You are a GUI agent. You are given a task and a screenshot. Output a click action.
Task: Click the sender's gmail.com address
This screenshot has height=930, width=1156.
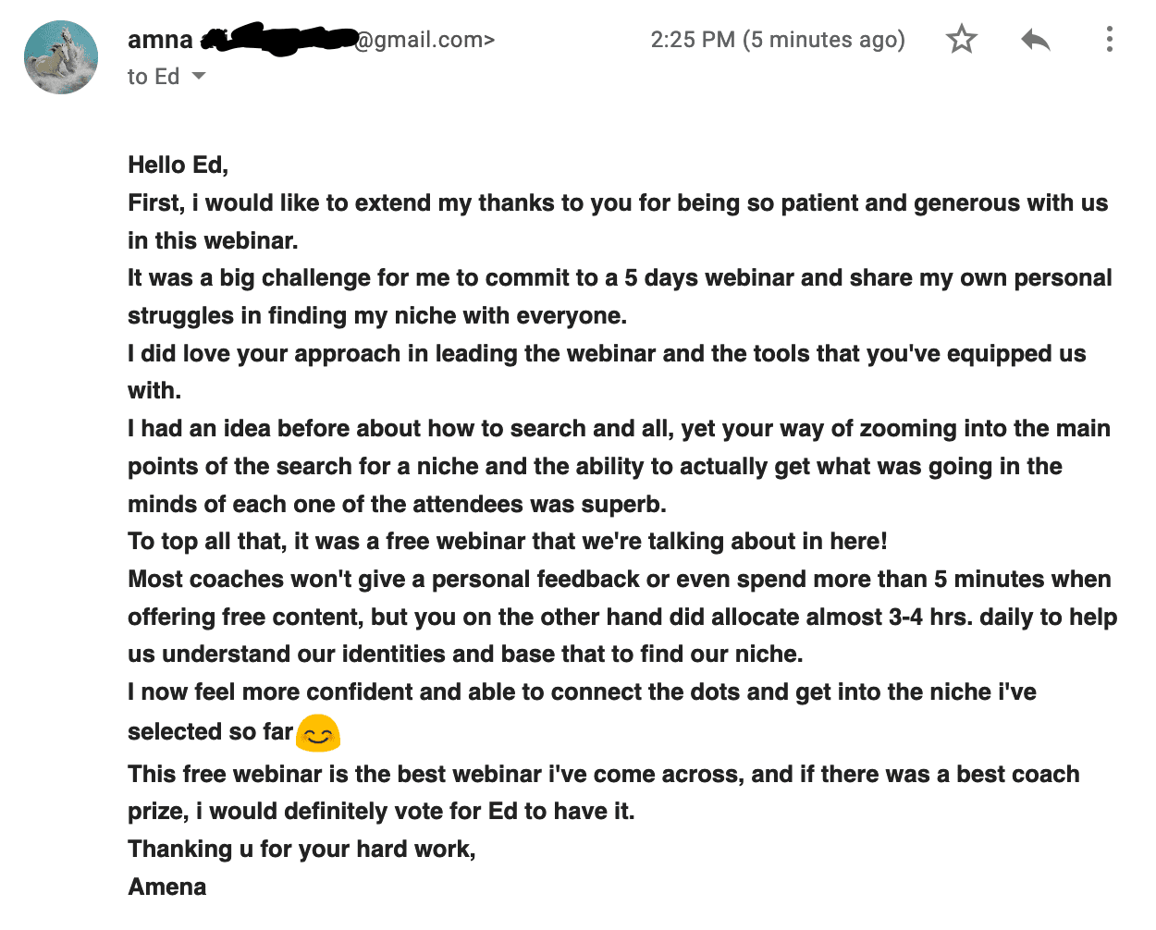(424, 40)
